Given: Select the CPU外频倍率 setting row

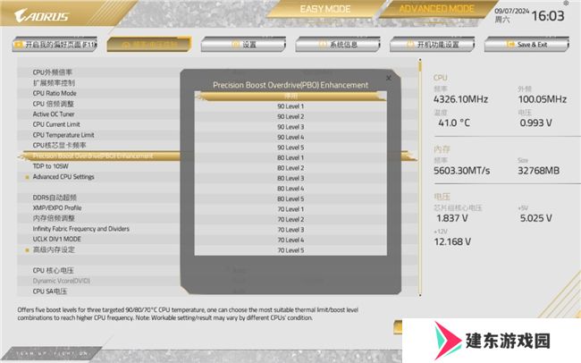Looking at the screenshot, I should [x=99, y=72].
